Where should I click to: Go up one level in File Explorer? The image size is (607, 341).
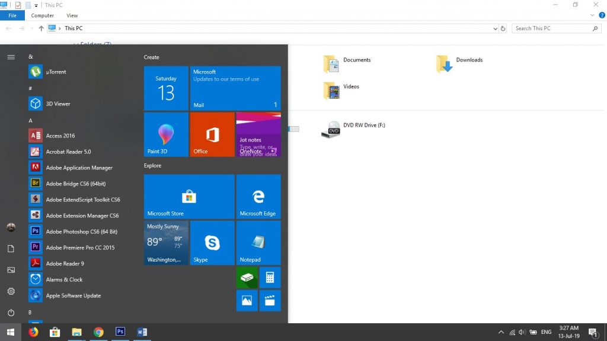point(41,28)
